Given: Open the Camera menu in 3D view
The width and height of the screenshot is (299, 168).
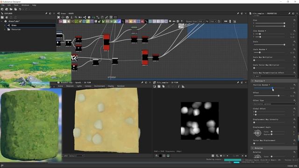Looking at the screenshot, I should pyautogui.click(x=88, y=86).
